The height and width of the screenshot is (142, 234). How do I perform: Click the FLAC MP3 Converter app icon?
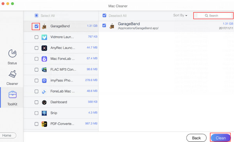(x=44, y=70)
